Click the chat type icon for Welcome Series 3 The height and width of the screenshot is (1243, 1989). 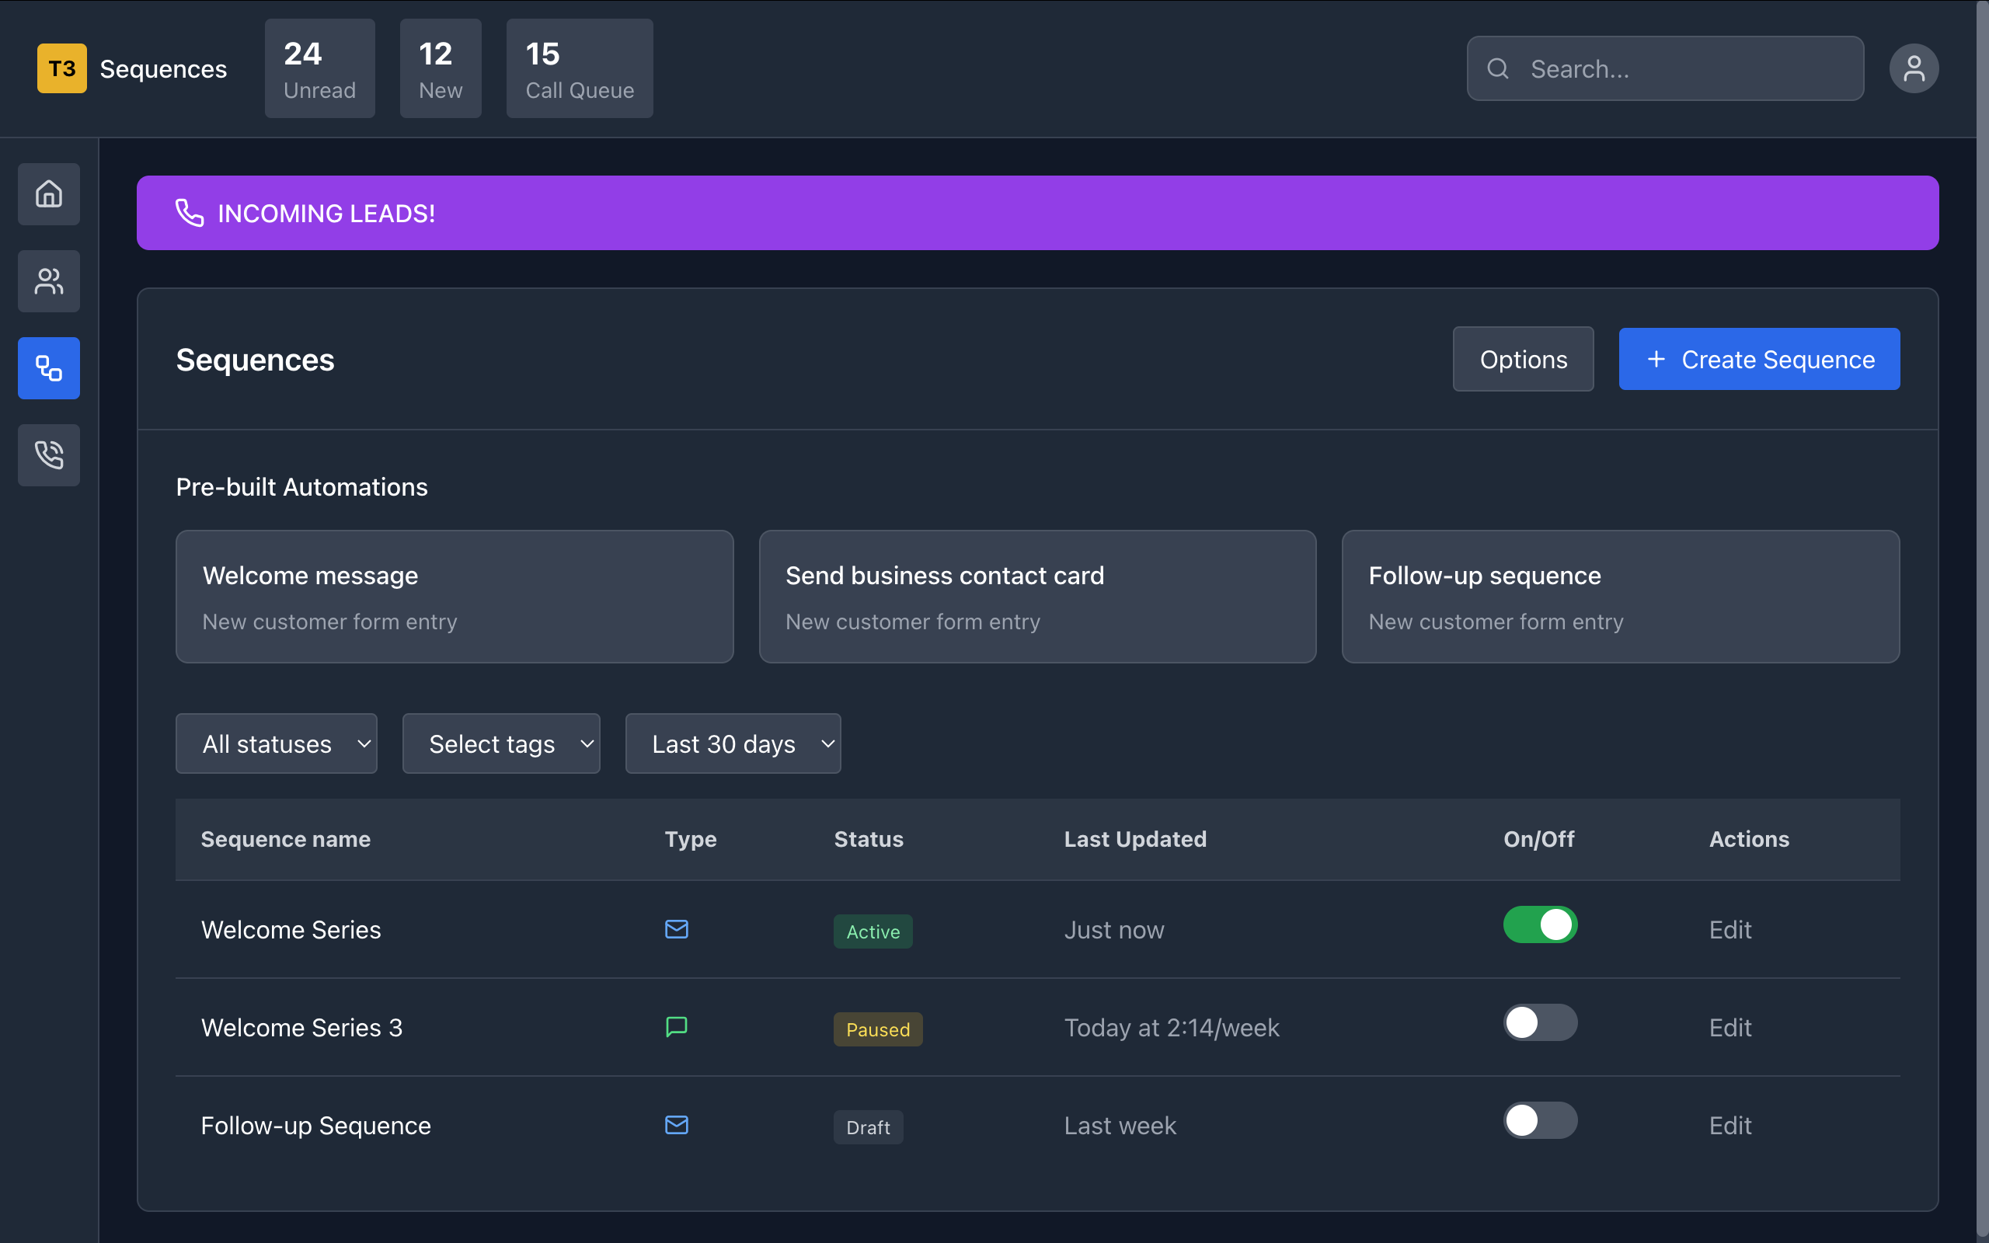point(677,1027)
